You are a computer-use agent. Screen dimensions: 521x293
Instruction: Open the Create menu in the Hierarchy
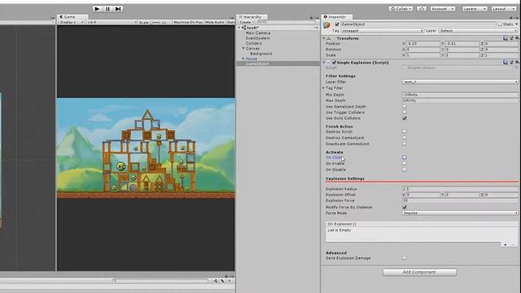pyautogui.click(x=246, y=22)
